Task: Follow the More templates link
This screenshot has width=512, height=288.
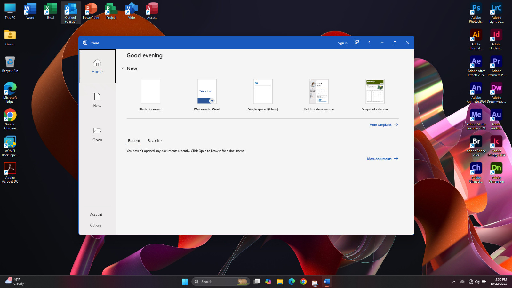Action: [384, 124]
